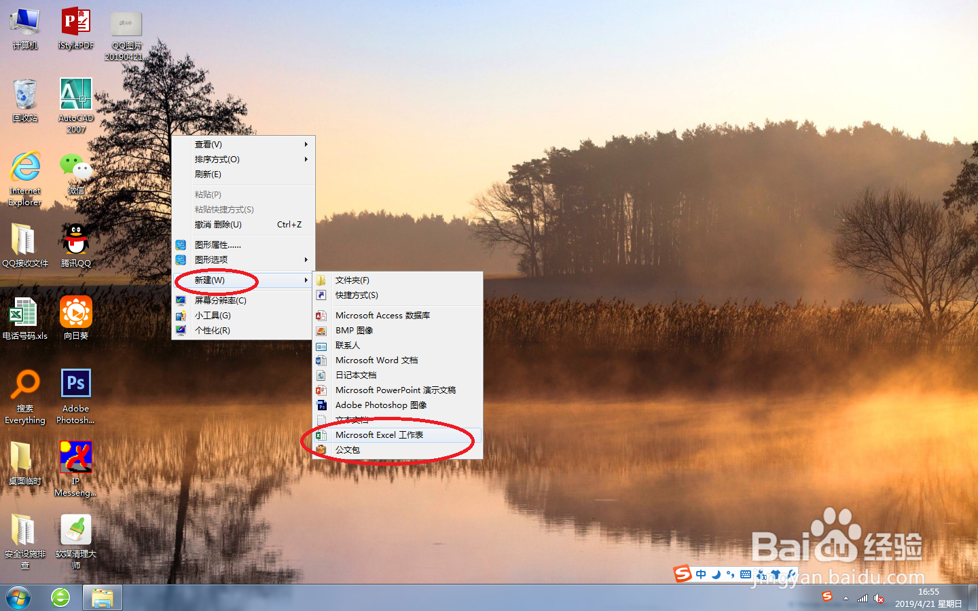Open AutoCAD 2007 from the desktop
978x611 pixels.
pos(75,94)
